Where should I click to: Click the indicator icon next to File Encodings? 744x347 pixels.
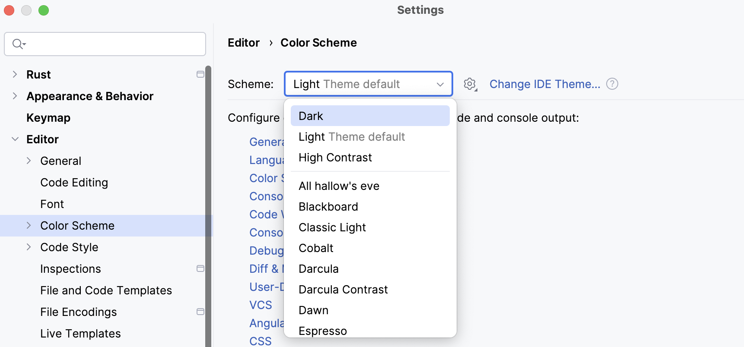click(x=200, y=312)
